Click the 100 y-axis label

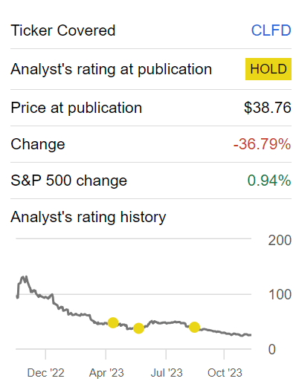pos(280,294)
